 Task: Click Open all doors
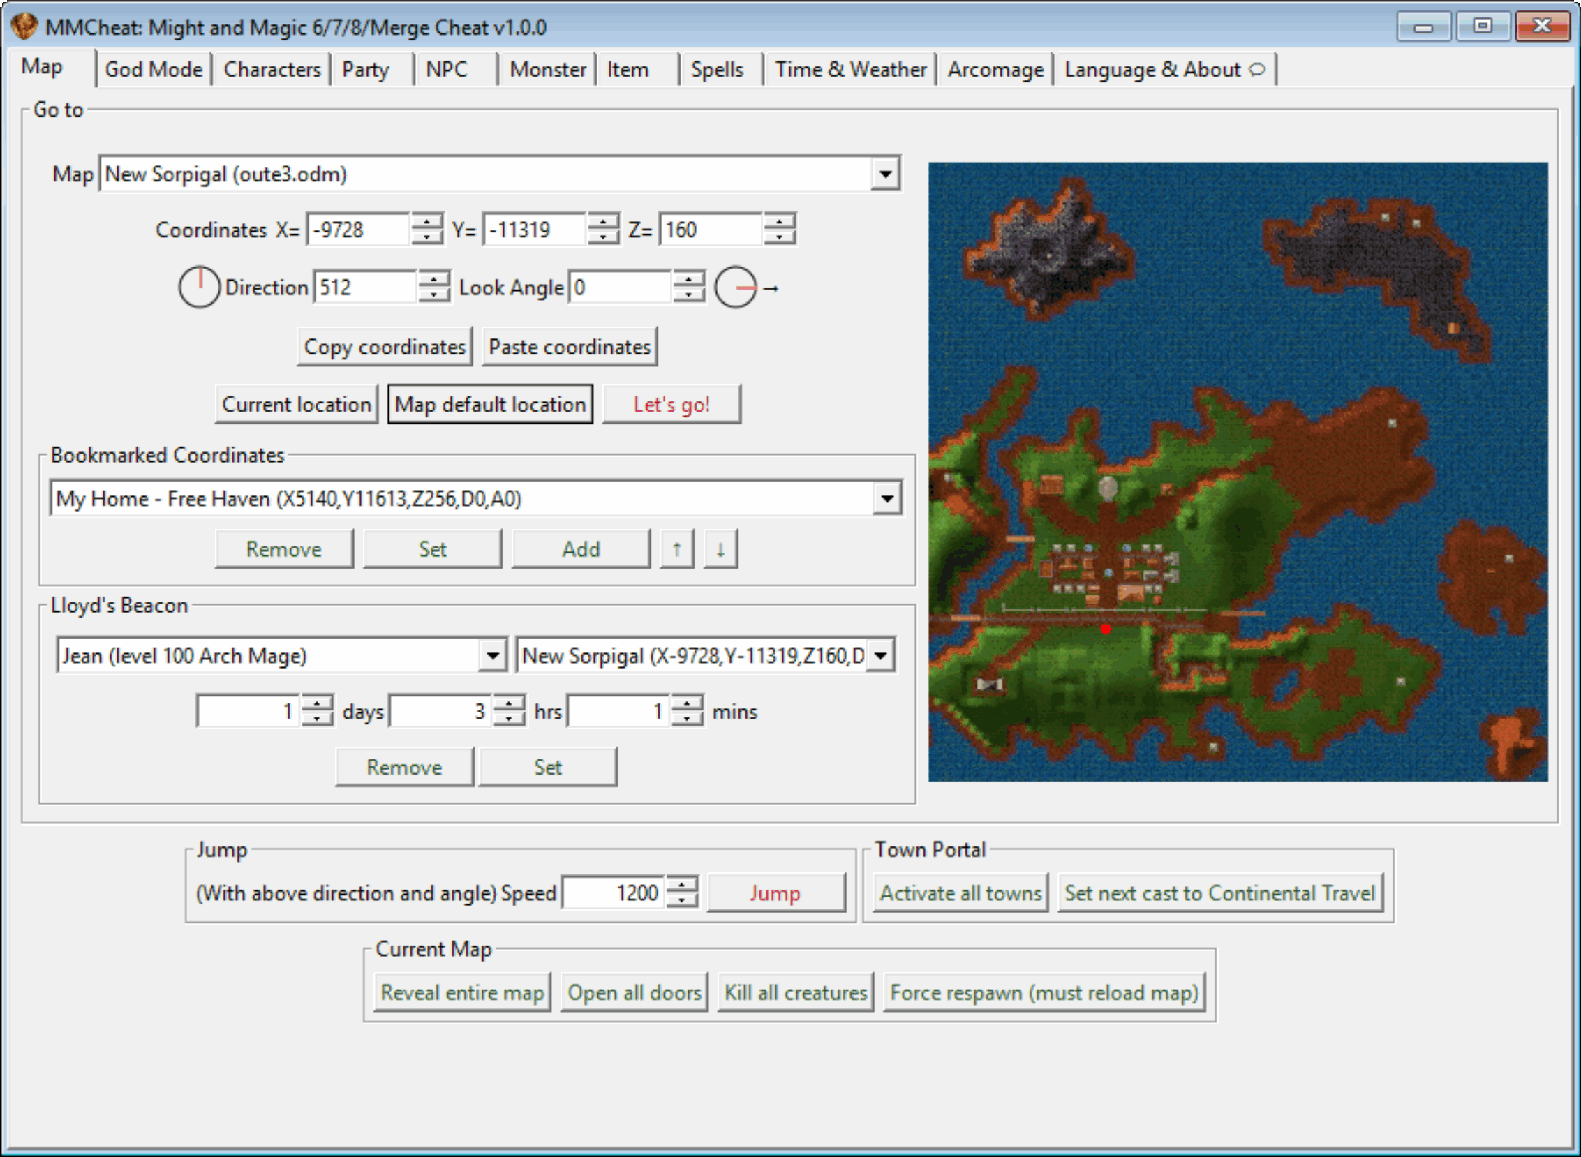(x=634, y=992)
